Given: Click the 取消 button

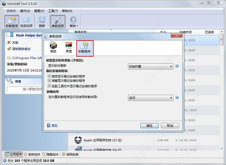Looking at the screenshot, I should 170,126.
